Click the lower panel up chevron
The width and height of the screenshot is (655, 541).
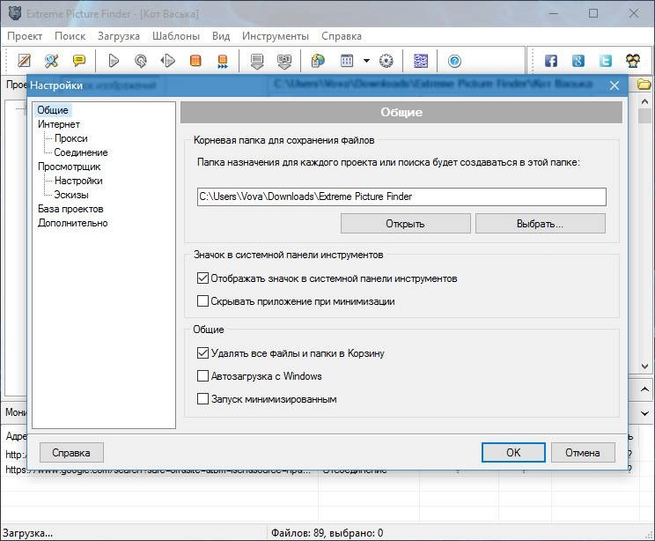[644, 389]
